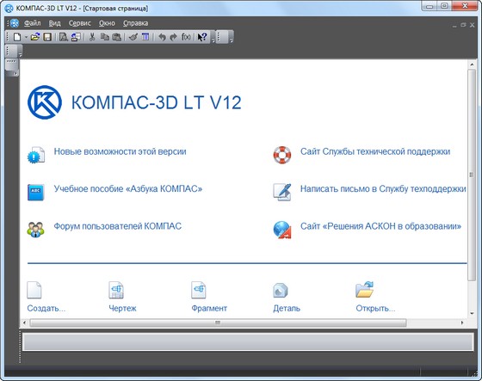Click the Print preview toolbar icon
This screenshot has width=482, height=381.
tap(64, 37)
